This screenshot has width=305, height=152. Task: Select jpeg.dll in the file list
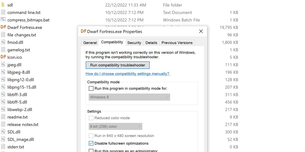click(14, 65)
